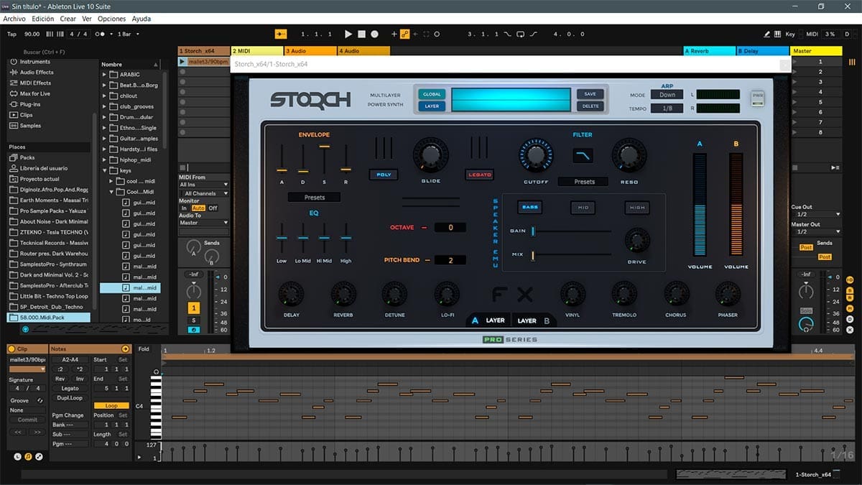Select the low-pass filter shape icon
The image size is (862, 485).
click(x=583, y=155)
